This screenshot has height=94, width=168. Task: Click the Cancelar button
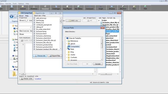[x=98, y=64]
